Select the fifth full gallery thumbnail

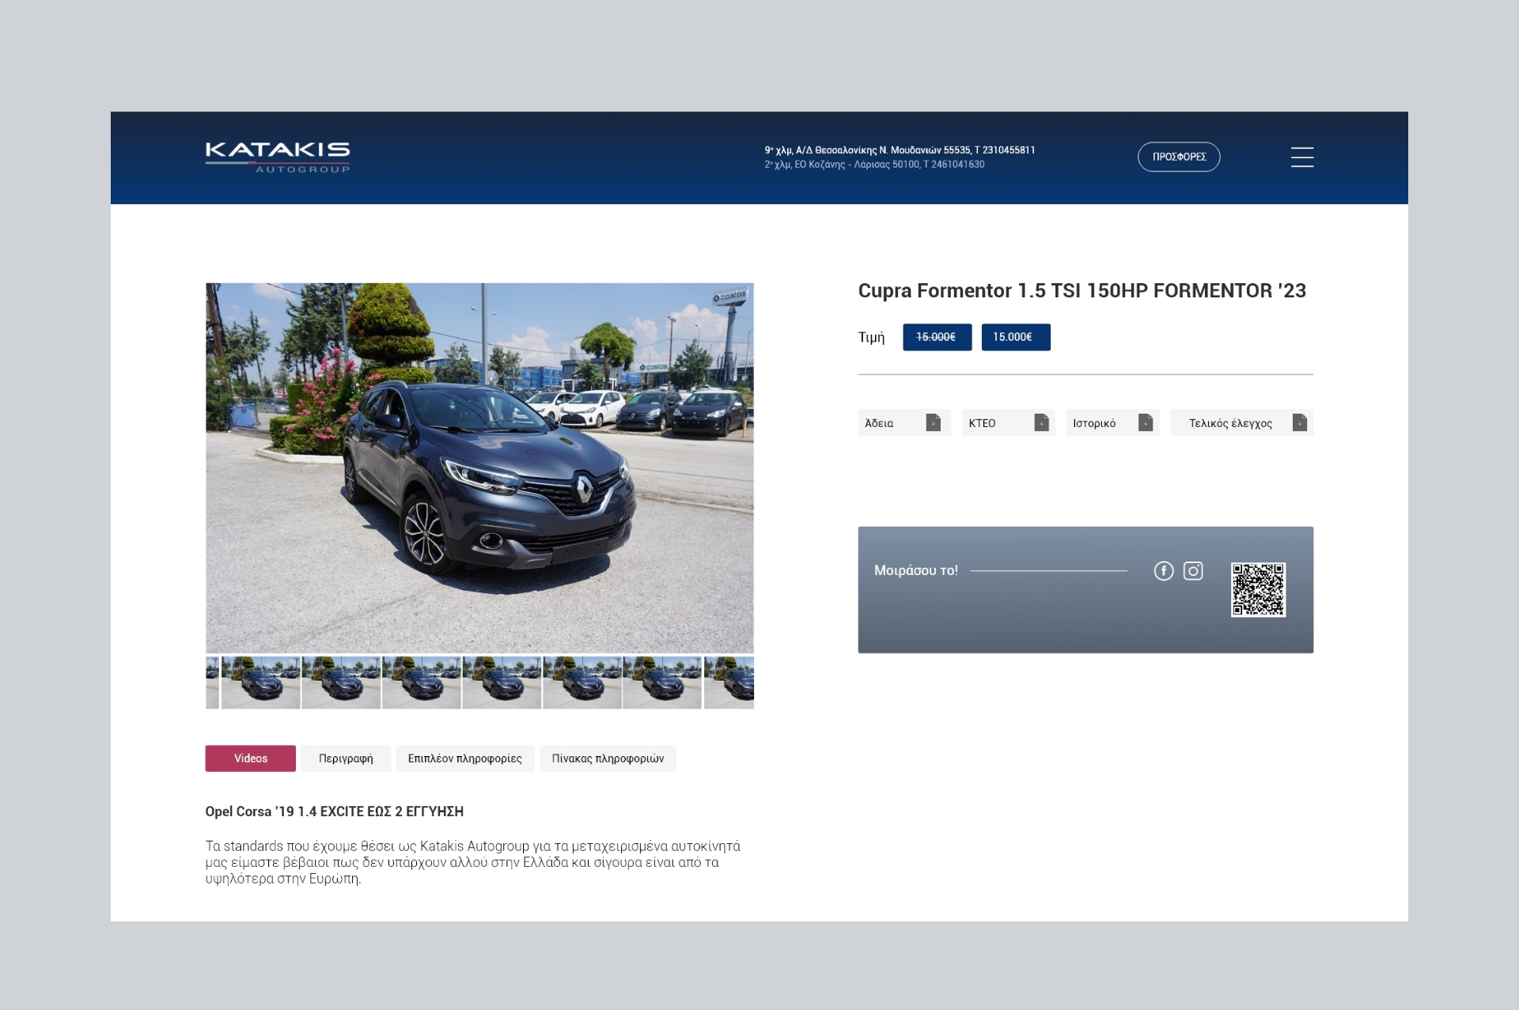point(582,683)
